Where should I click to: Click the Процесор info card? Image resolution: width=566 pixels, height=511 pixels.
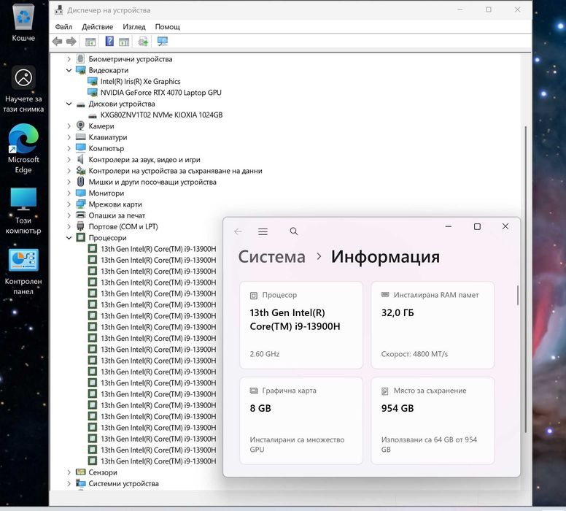tap(301, 326)
